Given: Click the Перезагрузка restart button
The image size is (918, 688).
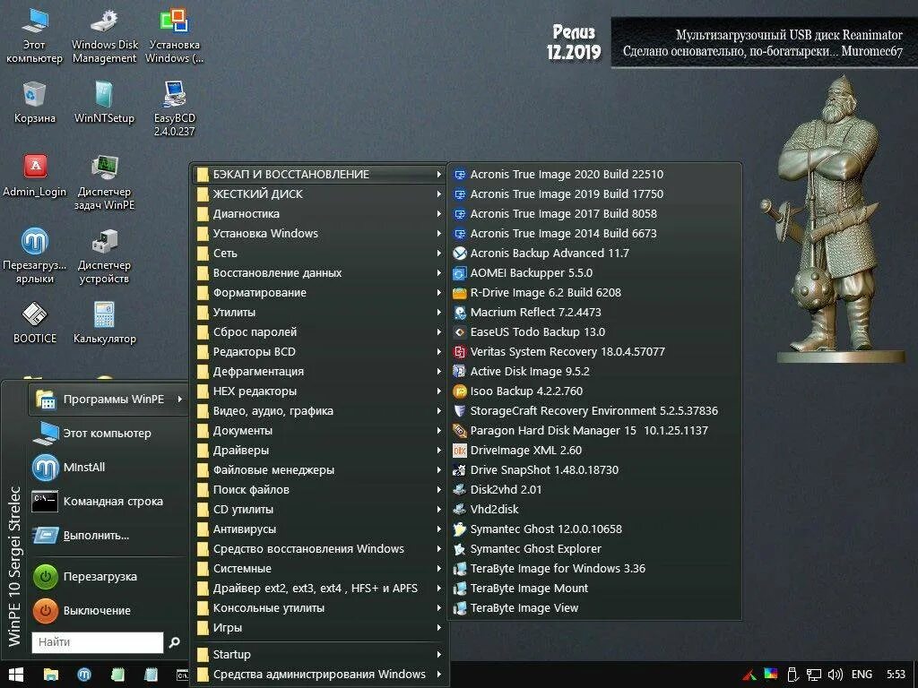Looking at the screenshot, I should (108, 577).
